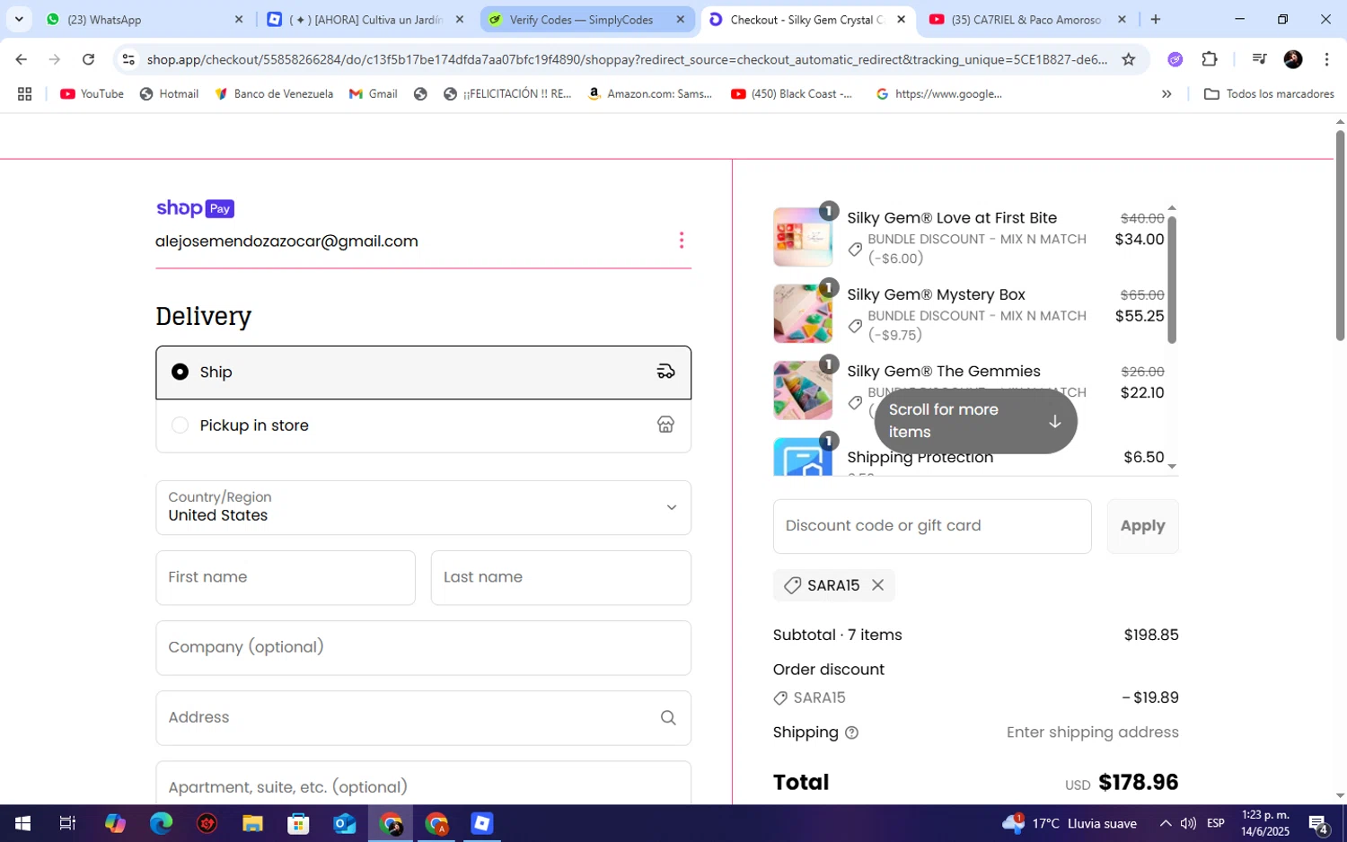Reload the checkout page
Viewport: 1347px width, 842px height.
88,59
